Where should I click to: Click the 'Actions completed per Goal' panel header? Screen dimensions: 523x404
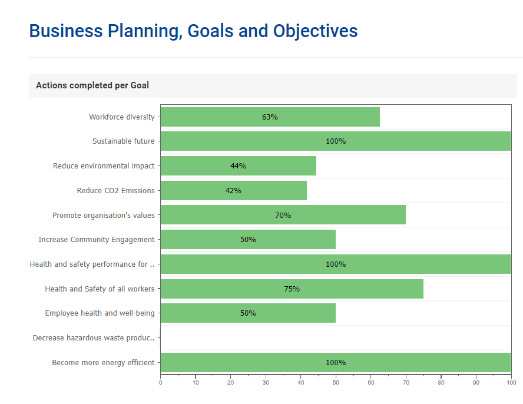click(92, 85)
